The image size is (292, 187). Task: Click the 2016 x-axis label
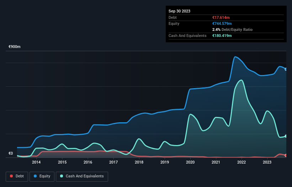(x=88, y=162)
